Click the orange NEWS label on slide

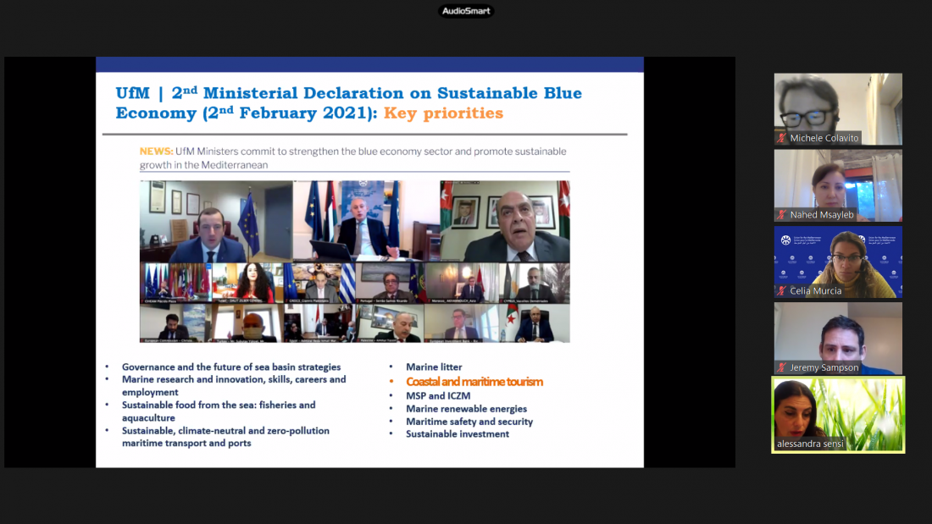(156, 152)
